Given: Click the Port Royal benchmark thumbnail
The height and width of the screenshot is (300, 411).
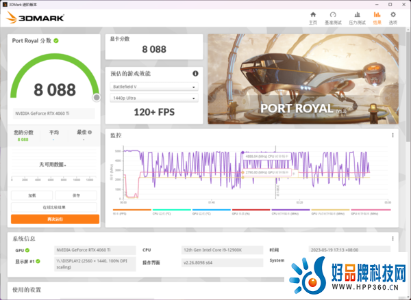Looking at the screenshot, I should (x=303, y=79).
